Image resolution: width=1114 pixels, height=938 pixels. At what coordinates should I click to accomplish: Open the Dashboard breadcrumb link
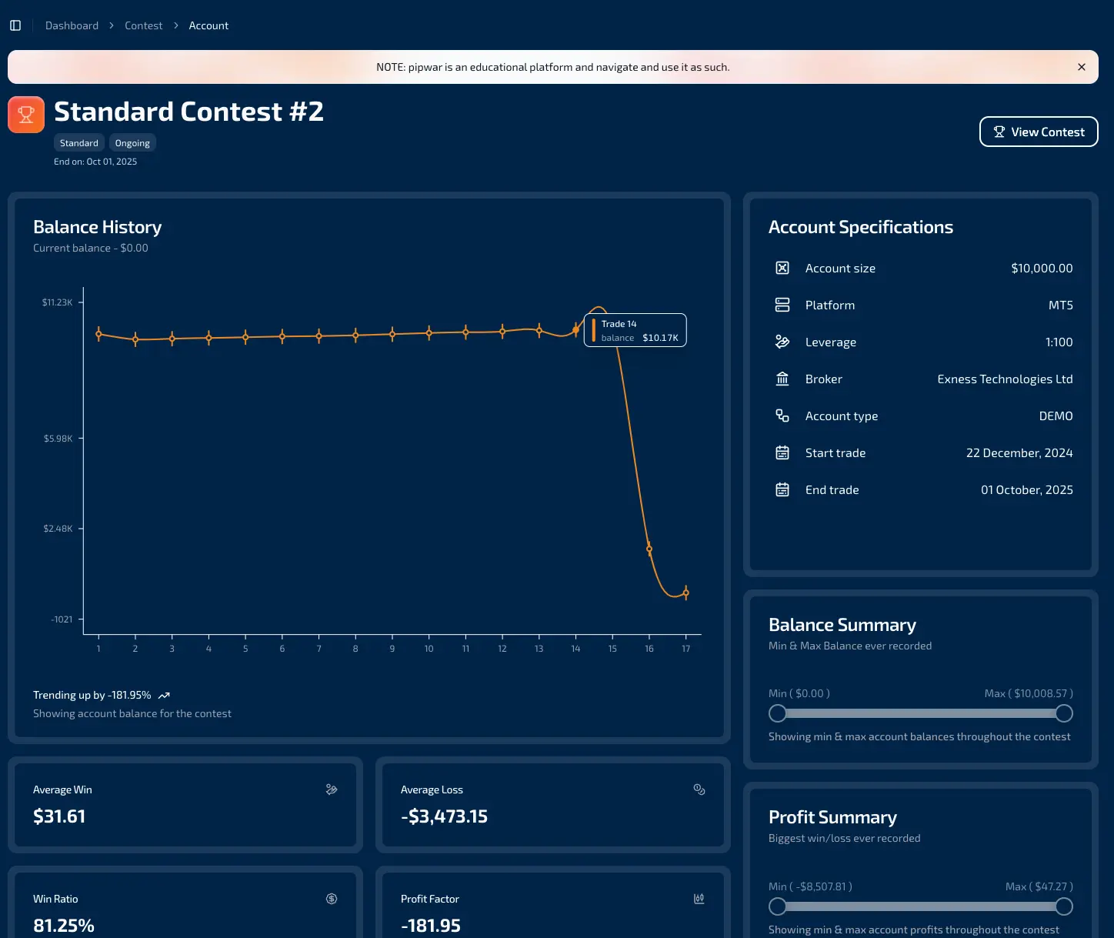tap(72, 25)
